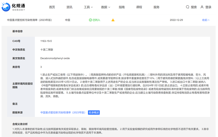
Task: Click the green 已列入 check icon
Action: 90,20
